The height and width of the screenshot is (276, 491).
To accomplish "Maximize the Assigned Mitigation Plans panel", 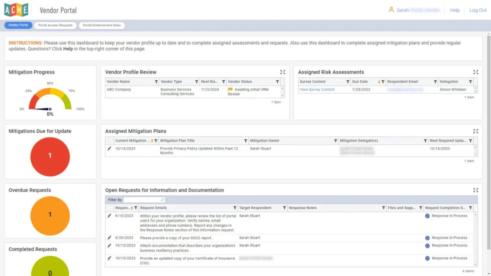I will click(475, 131).
